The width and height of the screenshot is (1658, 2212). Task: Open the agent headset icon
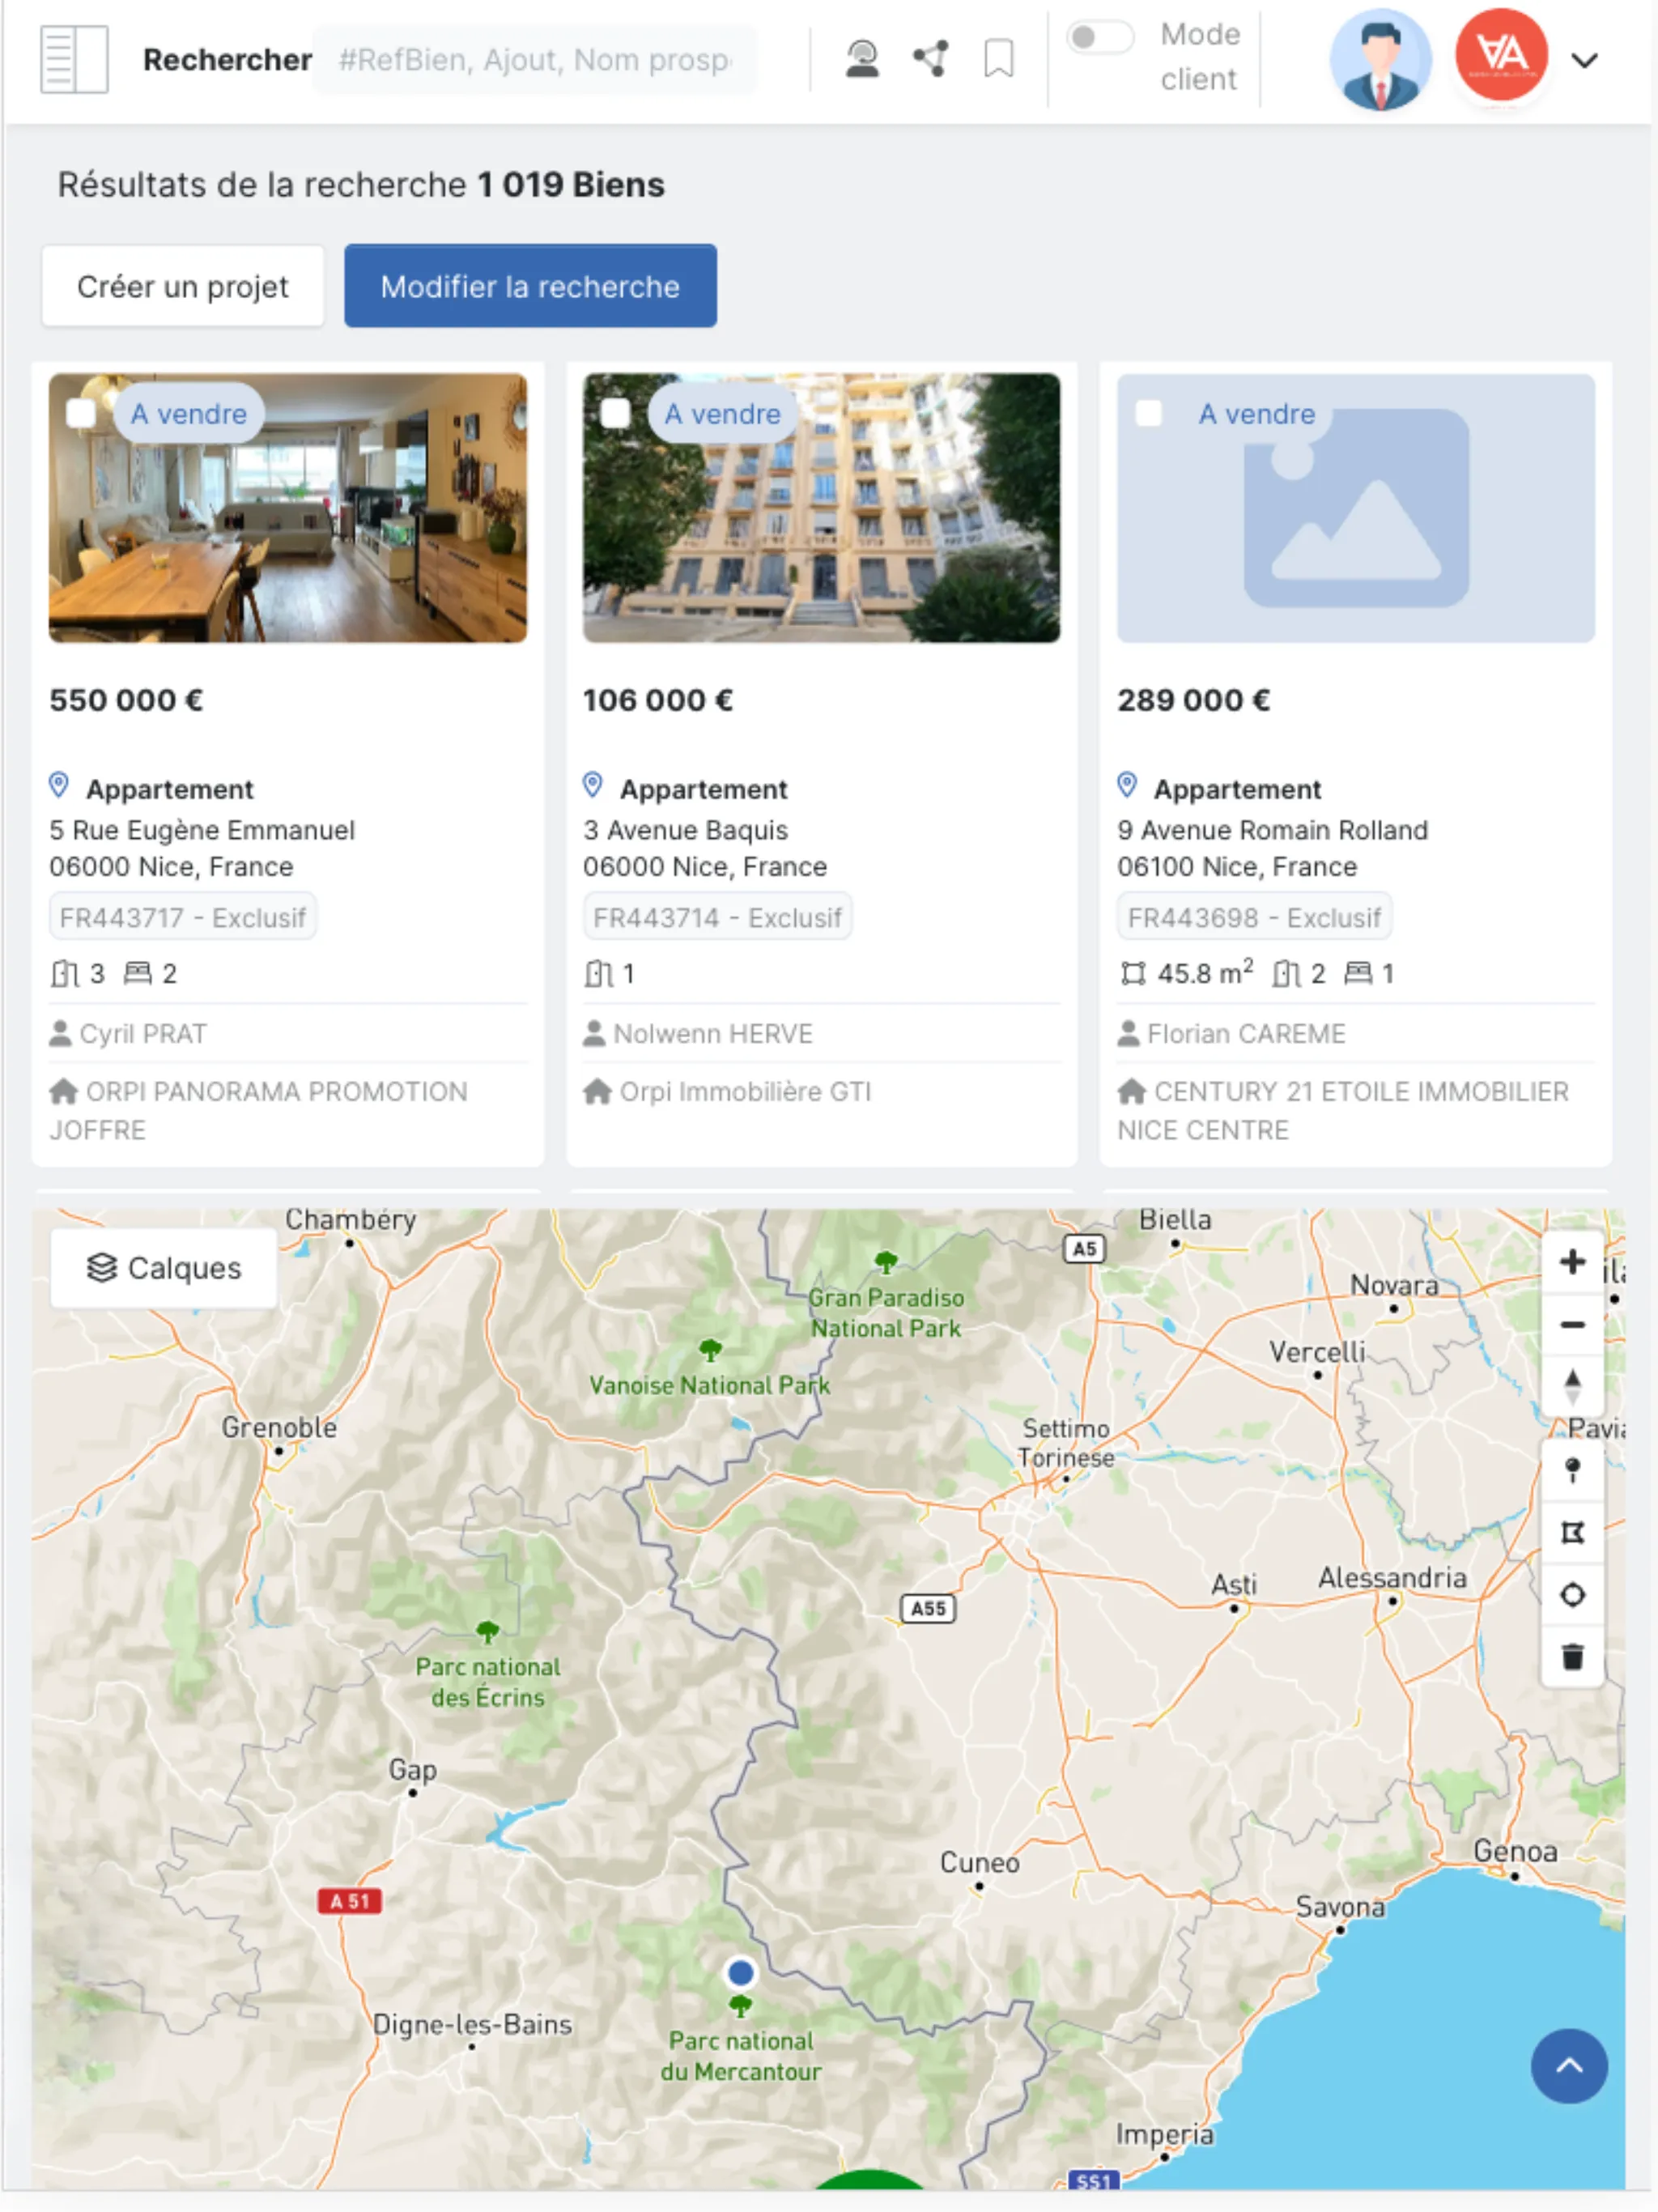point(862,59)
